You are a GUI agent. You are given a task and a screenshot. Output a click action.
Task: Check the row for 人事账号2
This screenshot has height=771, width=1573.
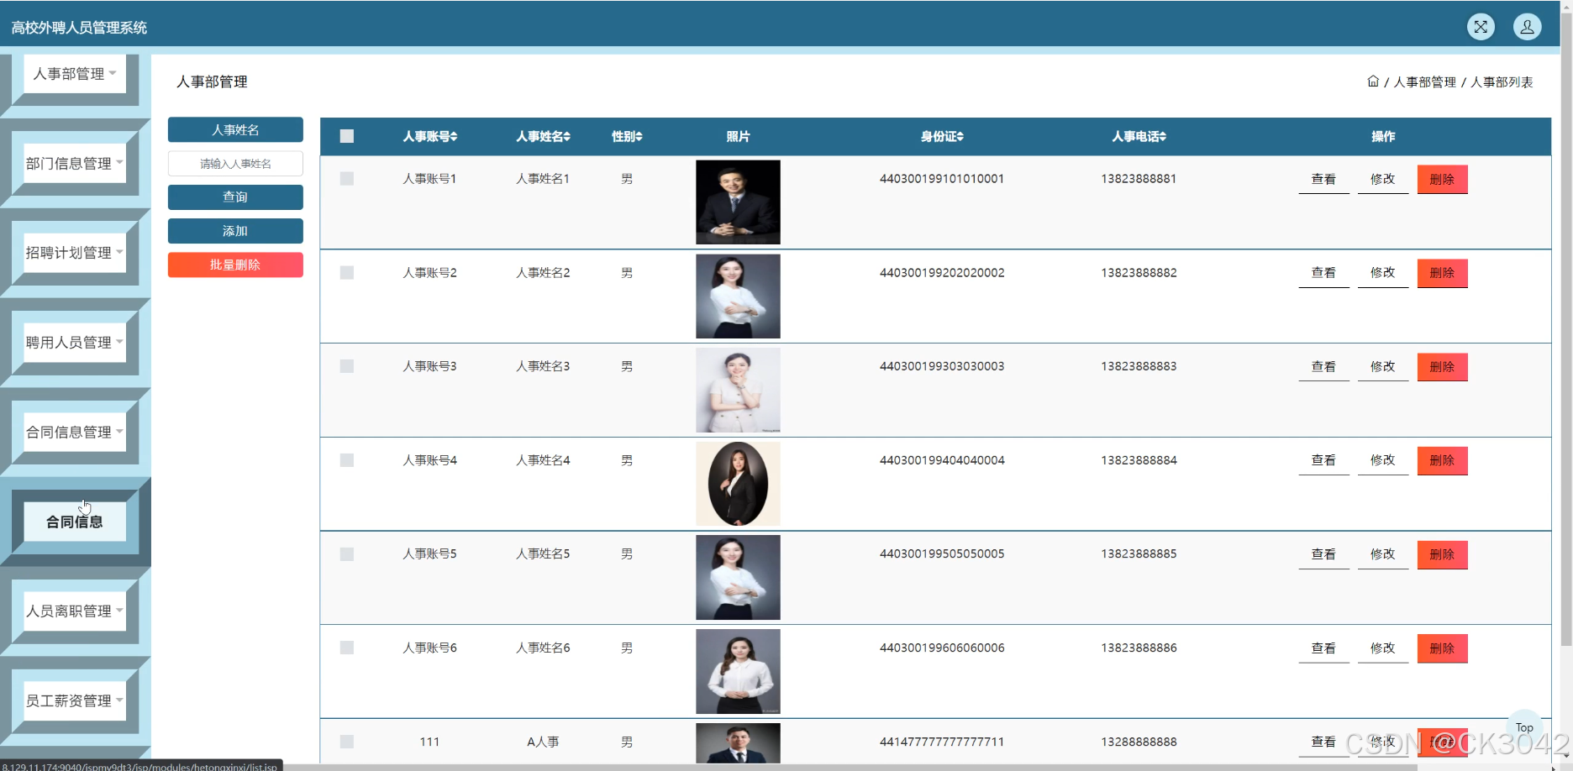[347, 273]
